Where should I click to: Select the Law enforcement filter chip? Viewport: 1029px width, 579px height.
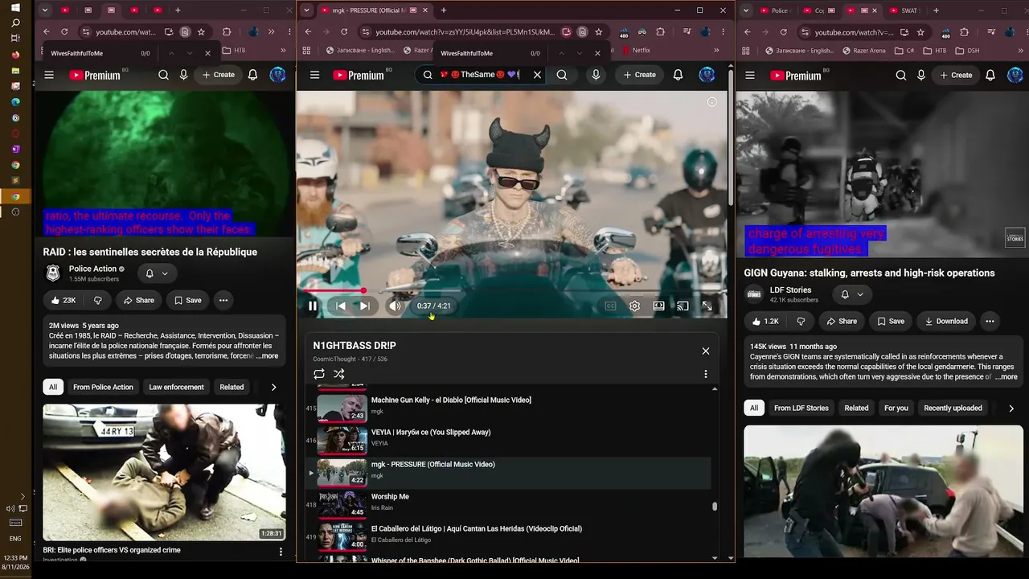176,387
